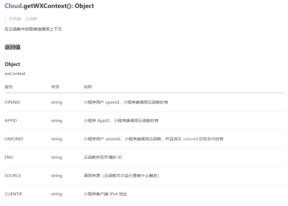Select the APPID table row
The image size is (288, 206).
pyautogui.click(x=80, y=120)
